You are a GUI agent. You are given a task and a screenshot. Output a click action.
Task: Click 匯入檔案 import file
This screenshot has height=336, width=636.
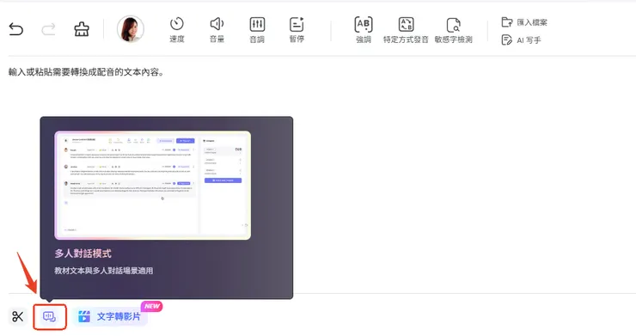524,22
